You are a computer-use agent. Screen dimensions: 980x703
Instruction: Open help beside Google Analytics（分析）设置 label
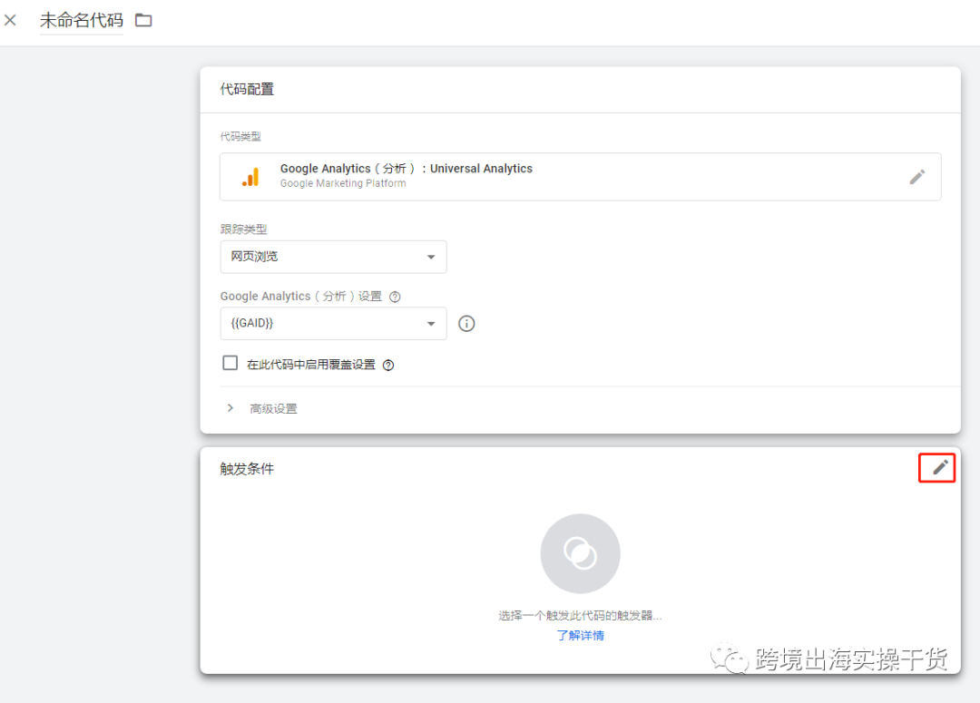[394, 296]
